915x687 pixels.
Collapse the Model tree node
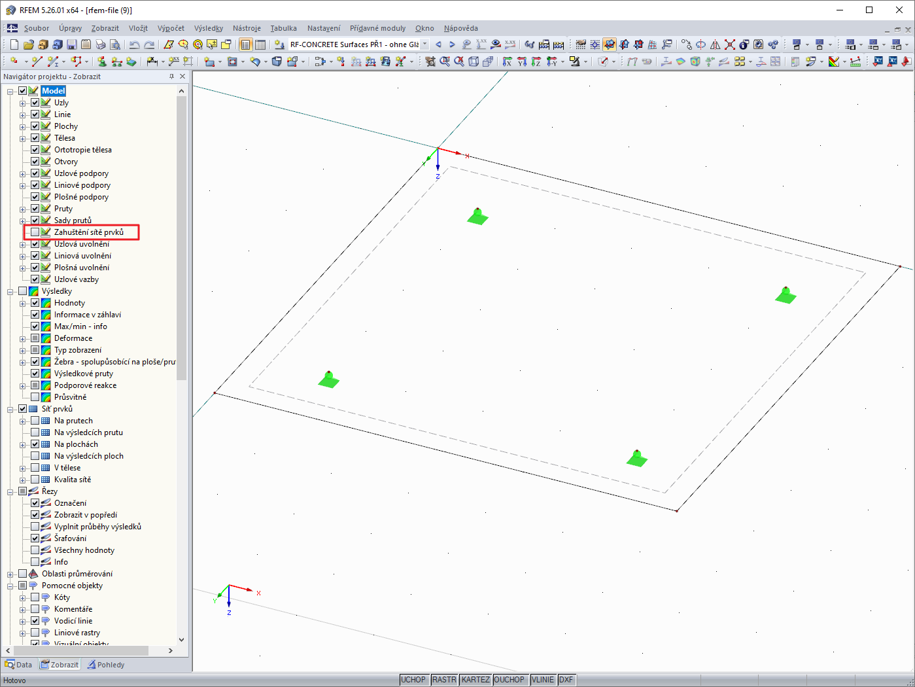click(x=10, y=91)
